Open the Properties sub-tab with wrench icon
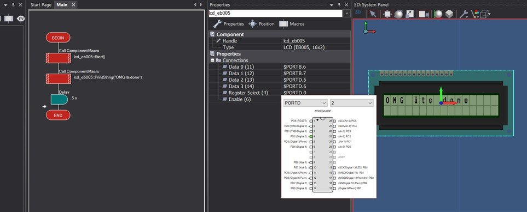527x212 pixels. 229,24
